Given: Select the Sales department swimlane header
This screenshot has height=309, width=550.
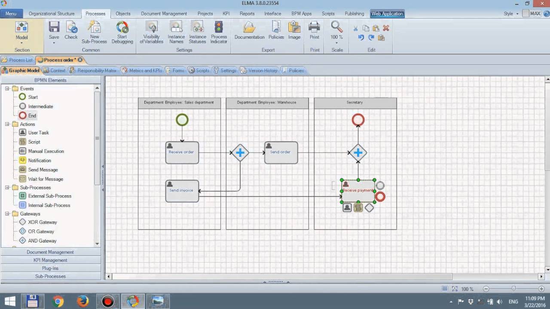Looking at the screenshot, I should click(179, 103).
